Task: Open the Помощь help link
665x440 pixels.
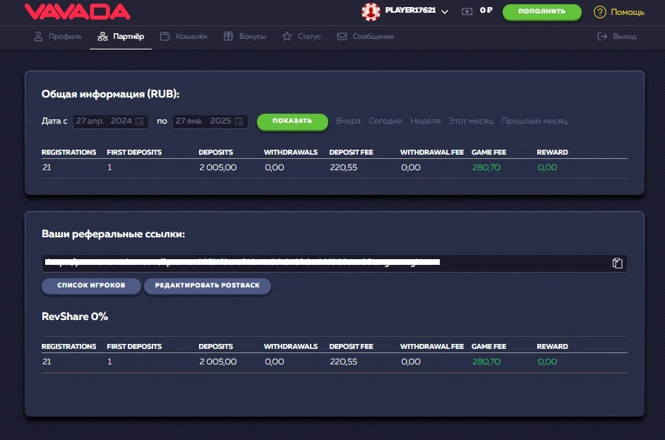Action: pyautogui.click(x=628, y=12)
